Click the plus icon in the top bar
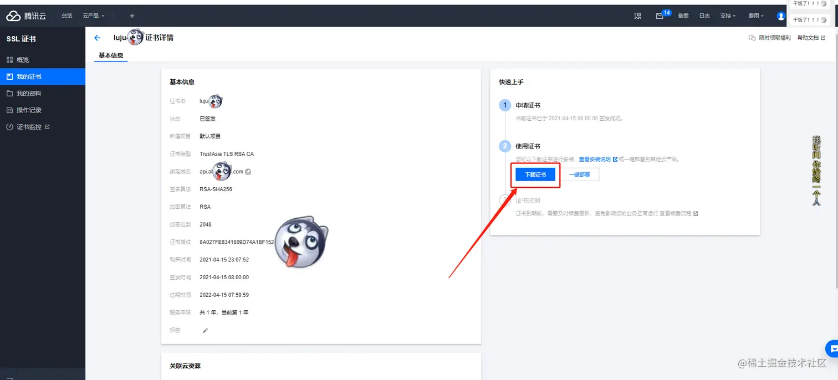 (x=132, y=16)
